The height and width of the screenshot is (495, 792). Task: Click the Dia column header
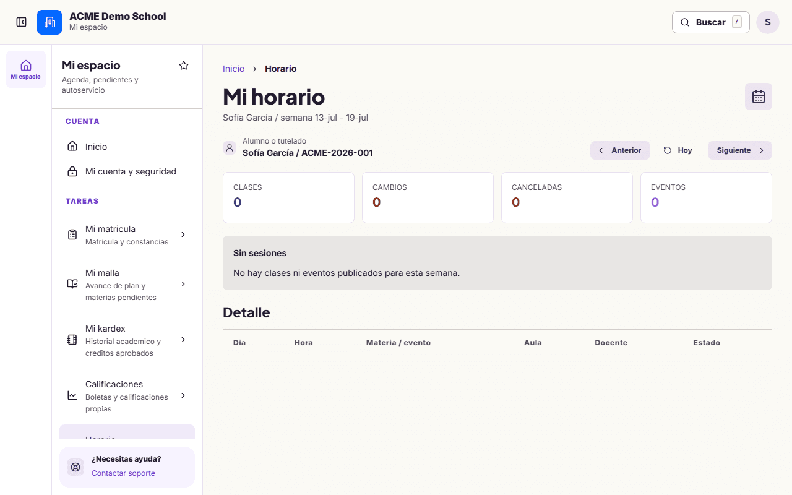coord(239,343)
